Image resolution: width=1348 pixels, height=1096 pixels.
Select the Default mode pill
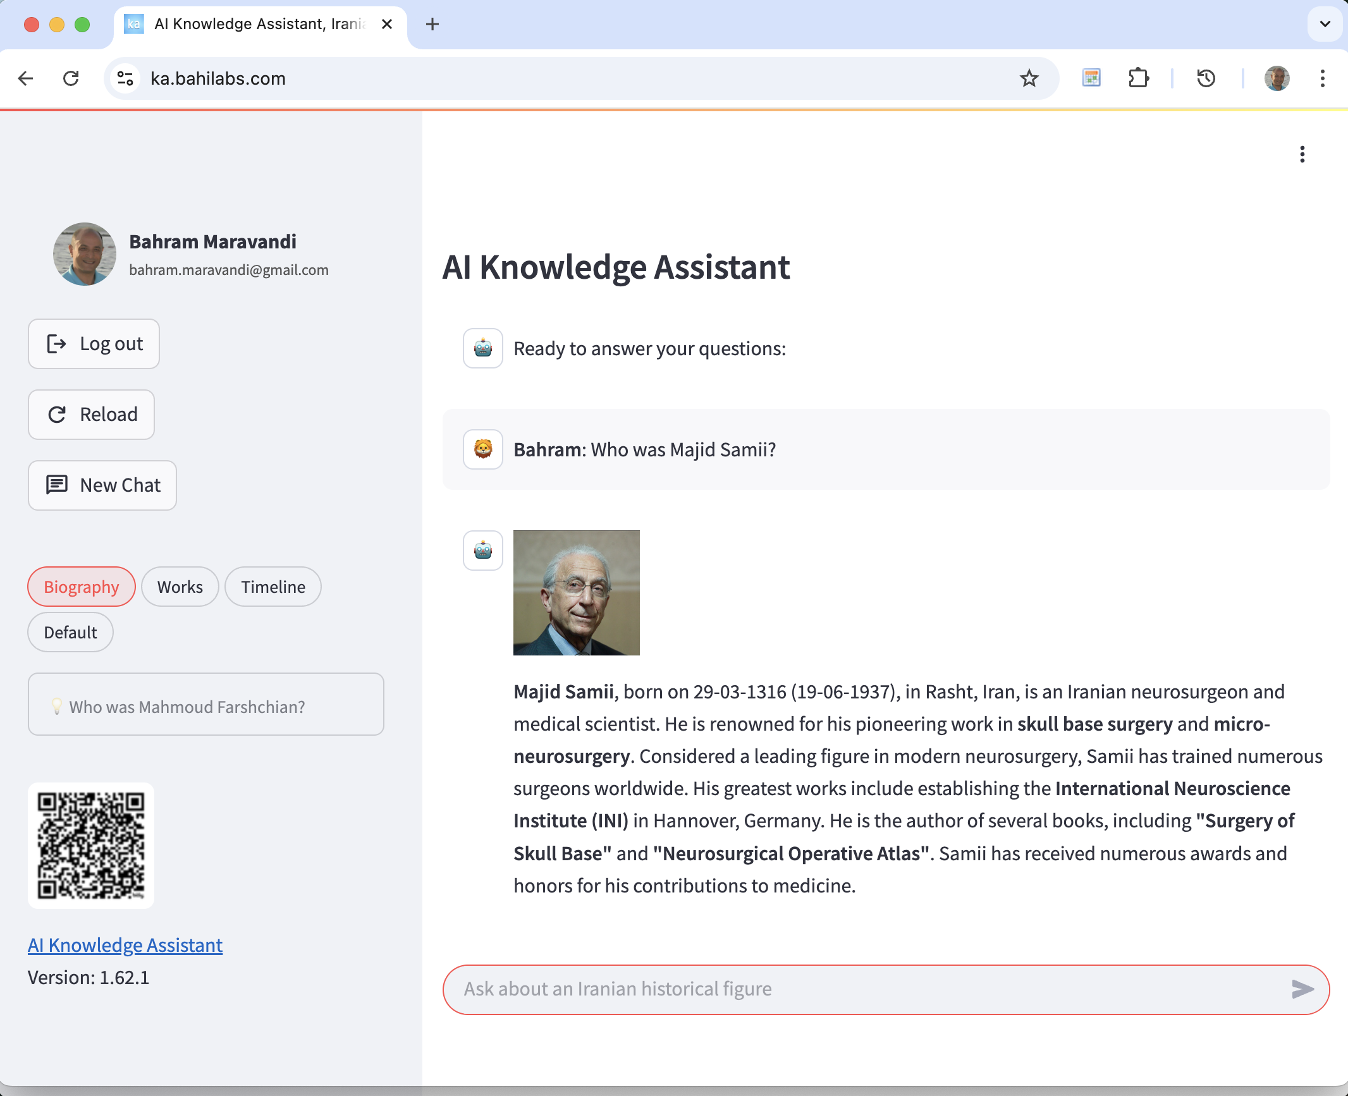tap(70, 632)
